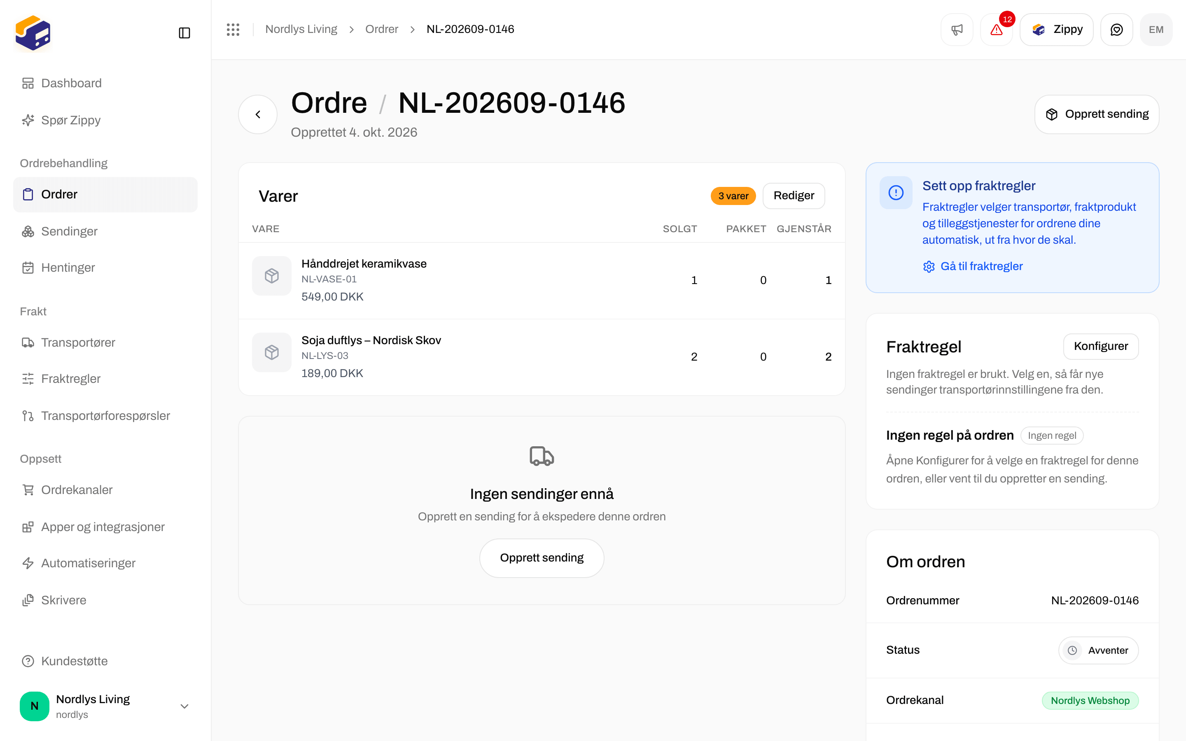
Task: Click the truck icon above Ingen sendinger ennå
Action: tap(542, 456)
